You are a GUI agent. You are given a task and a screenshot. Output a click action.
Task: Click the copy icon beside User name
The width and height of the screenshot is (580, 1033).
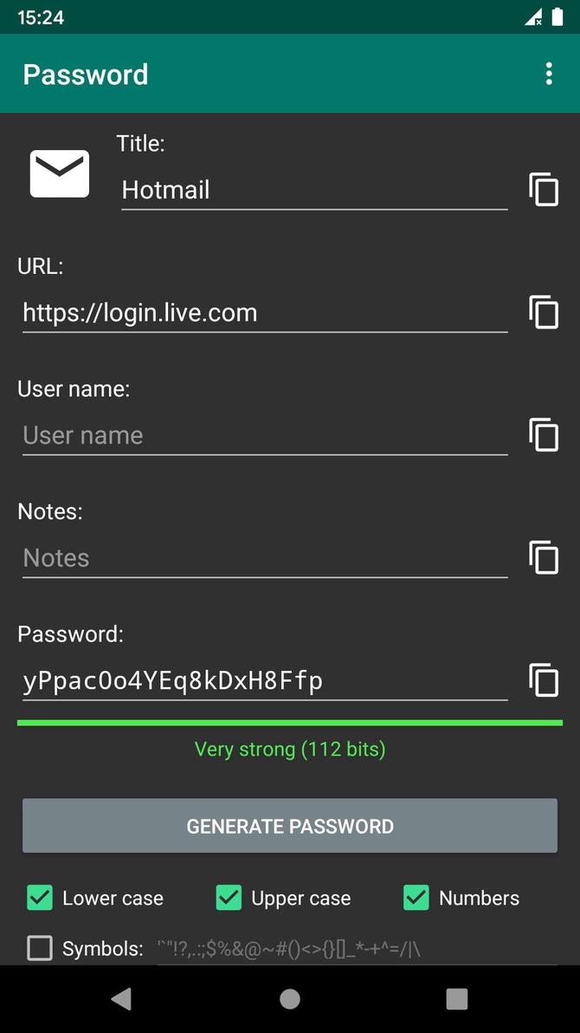(543, 435)
